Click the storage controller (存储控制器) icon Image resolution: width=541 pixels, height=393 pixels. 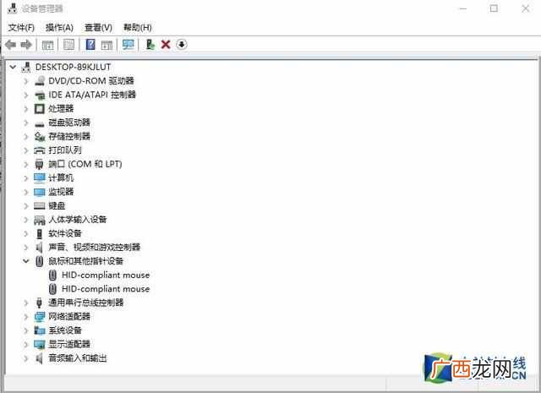click(40, 137)
